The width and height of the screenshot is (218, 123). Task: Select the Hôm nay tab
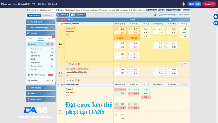pos(41,39)
